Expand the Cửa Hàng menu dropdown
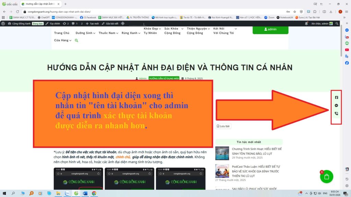Image resolution: width=351 pixels, height=197 pixels. click(63, 40)
